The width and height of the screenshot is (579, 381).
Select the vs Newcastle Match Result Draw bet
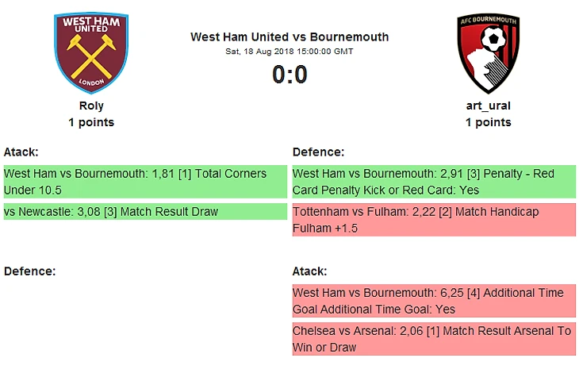145,212
